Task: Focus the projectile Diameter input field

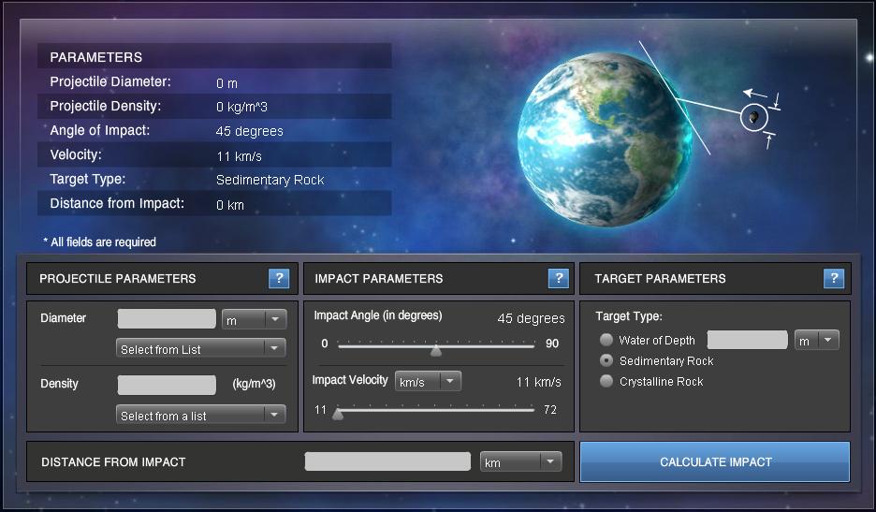Action: tap(167, 318)
